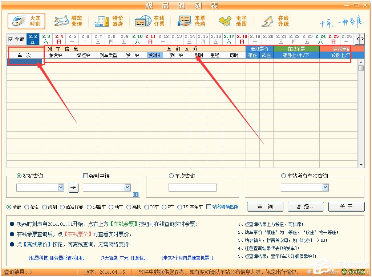
Task: Open the 电子地图 electronic map icon
Action: click(233, 21)
